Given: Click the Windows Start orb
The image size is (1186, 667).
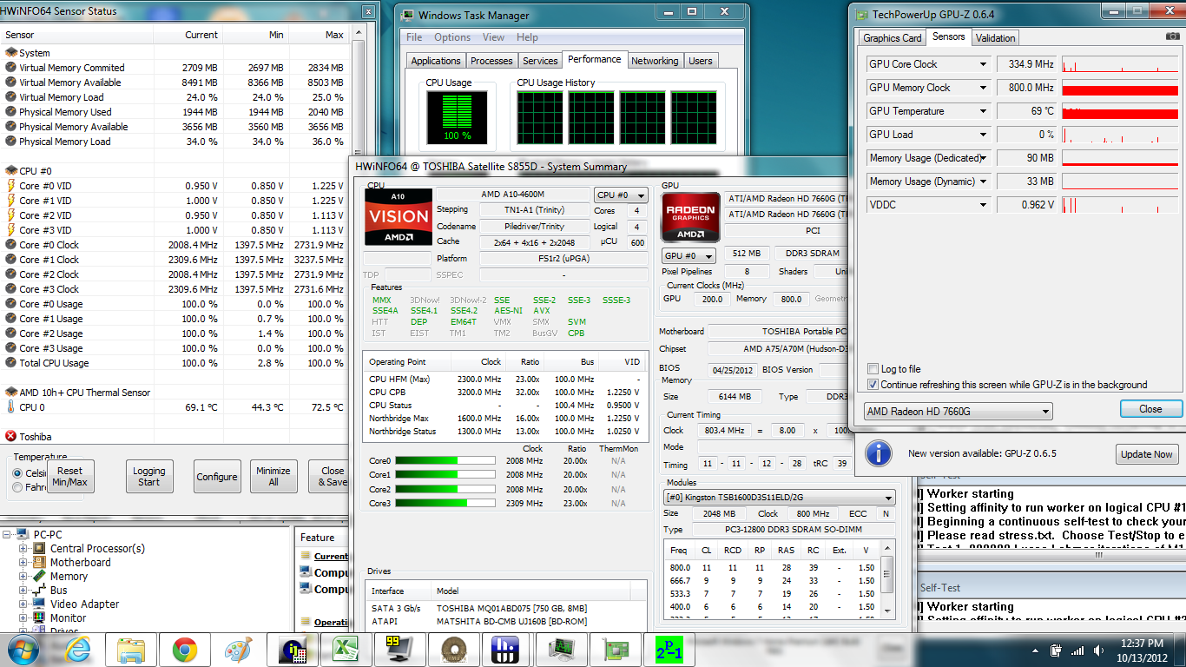Looking at the screenshot, I should coord(23,649).
